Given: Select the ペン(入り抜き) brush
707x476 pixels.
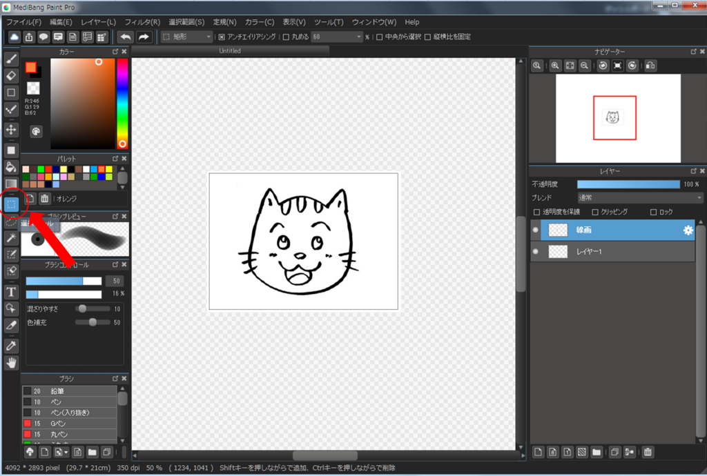Looking at the screenshot, I should pos(70,413).
